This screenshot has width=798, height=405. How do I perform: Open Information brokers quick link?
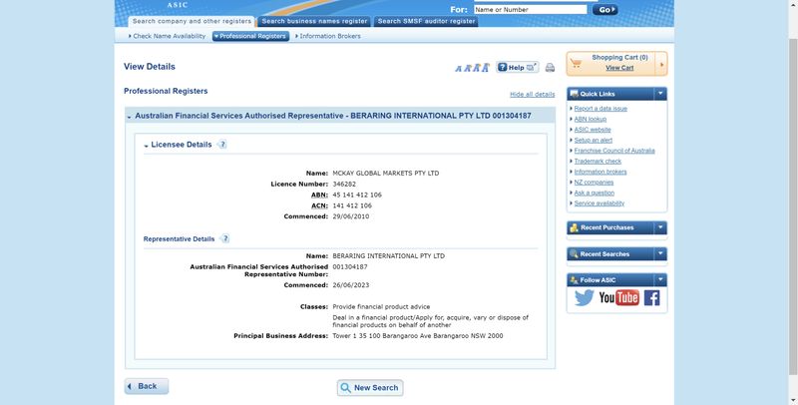[x=600, y=172]
